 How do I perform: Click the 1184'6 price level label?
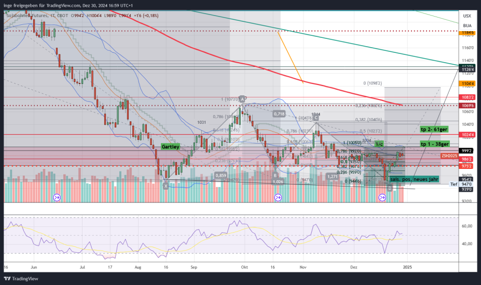pos(468,33)
